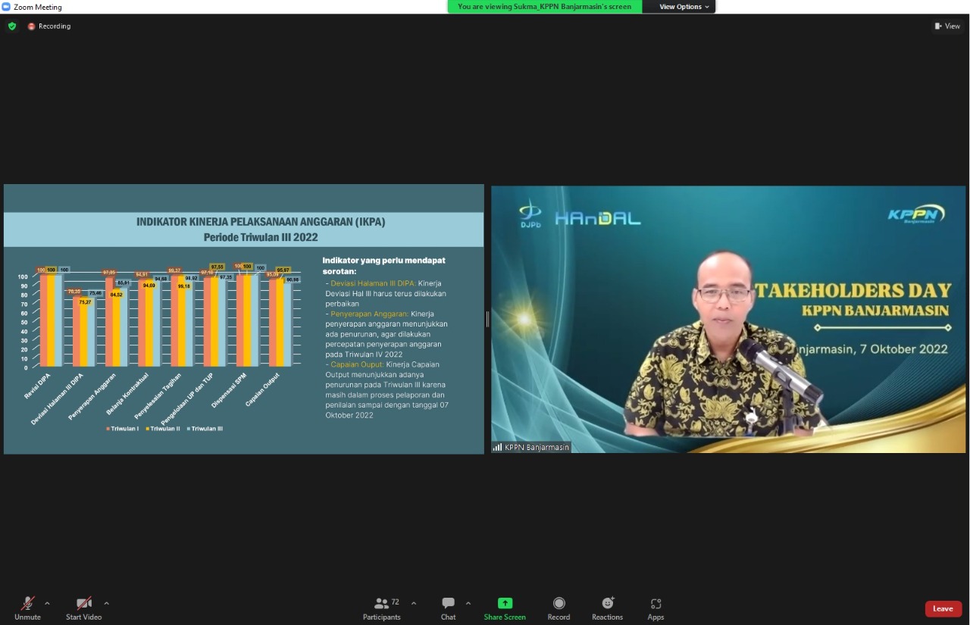Open the View Options dropdown
The height and width of the screenshot is (625, 970).
coord(684,7)
